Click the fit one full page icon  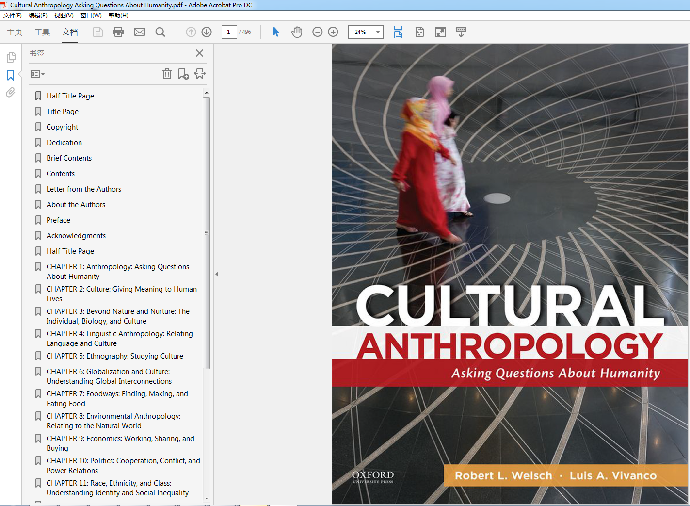point(419,32)
